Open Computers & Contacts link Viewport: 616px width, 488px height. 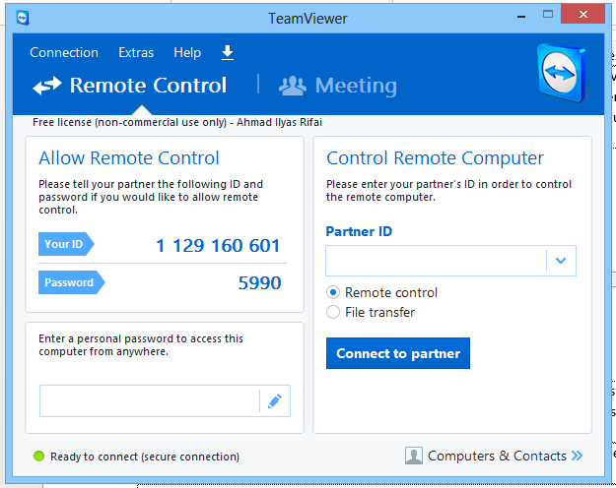pyautogui.click(x=497, y=456)
